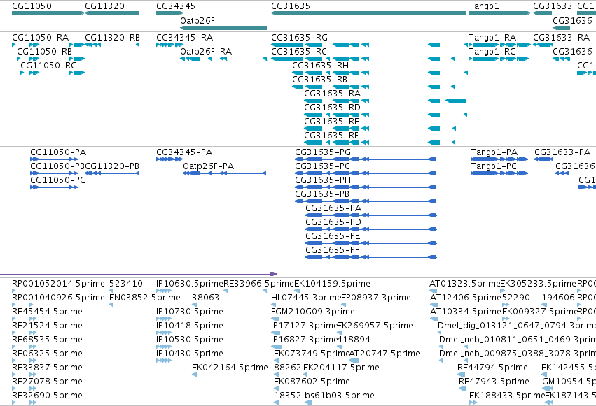Select transcript CG31635-RD
This screenshot has height=406, width=596.
point(386,115)
